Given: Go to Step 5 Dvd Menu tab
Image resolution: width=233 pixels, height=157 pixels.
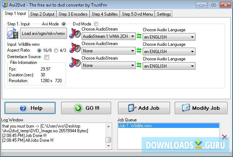Looking at the screenshot, I should [137, 14].
